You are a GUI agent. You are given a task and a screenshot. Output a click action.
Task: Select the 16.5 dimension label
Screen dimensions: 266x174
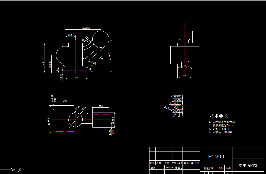[70, 35]
